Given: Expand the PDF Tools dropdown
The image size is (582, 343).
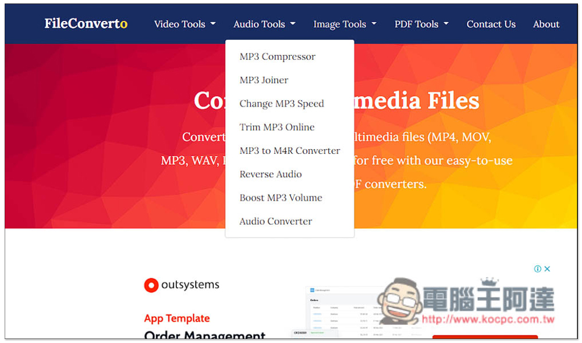Looking at the screenshot, I should [421, 24].
